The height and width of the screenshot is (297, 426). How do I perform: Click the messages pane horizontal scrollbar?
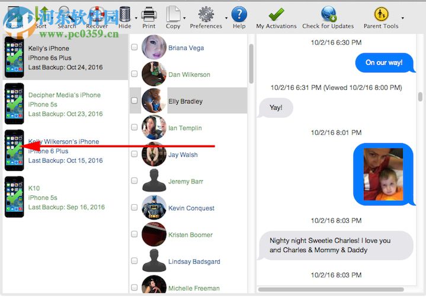pos(331,289)
